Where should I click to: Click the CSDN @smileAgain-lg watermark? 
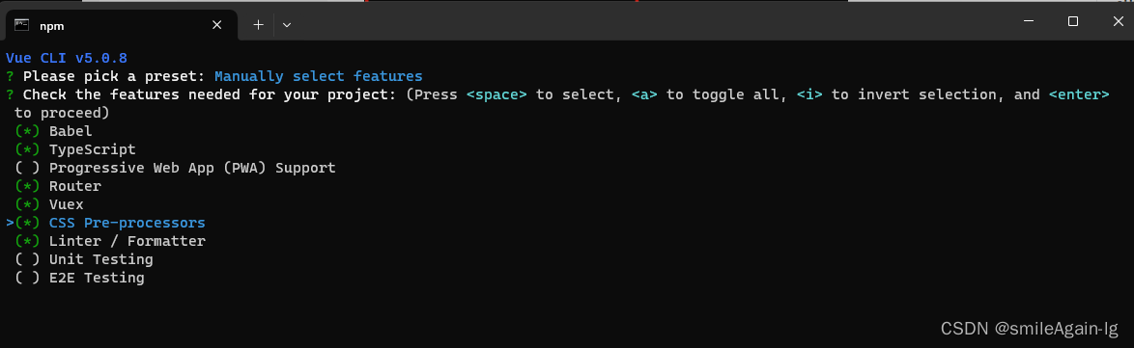pos(1030,330)
